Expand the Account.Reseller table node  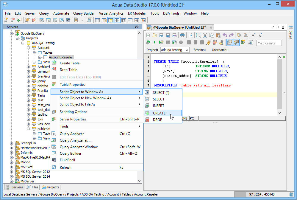pyautogui.click(x=40, y=57)
